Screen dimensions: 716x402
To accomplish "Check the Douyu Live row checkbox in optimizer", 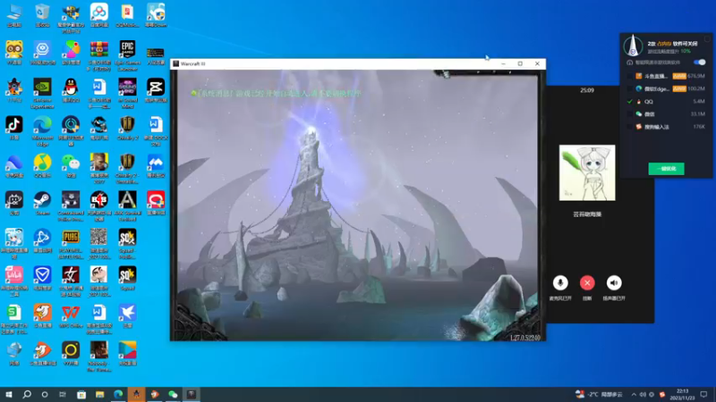I will click(x=630, y=76).
